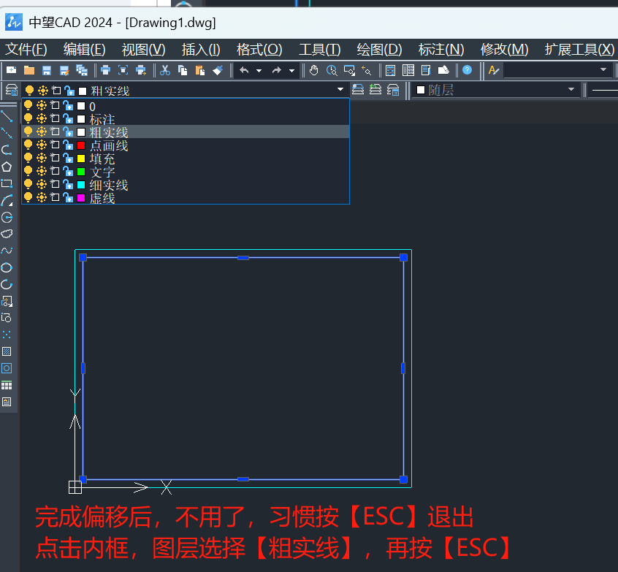Choose 细实线 layer from the list
Image resolution: width=618 pixels, height=572 pixels.
pyautogui.click(x=109, y=185)
